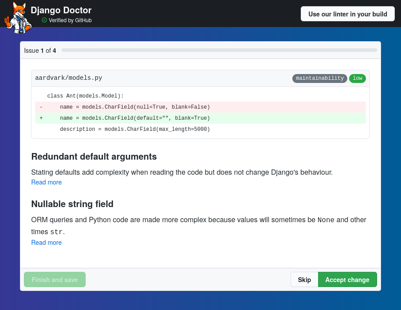Click the removed line with null=True

(x=200, y=107)
